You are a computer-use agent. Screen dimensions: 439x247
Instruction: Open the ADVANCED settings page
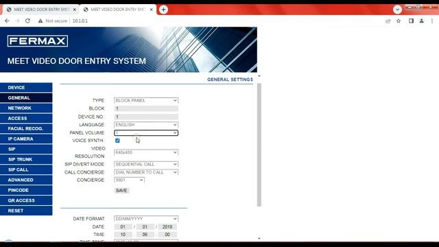coord(26,180)
